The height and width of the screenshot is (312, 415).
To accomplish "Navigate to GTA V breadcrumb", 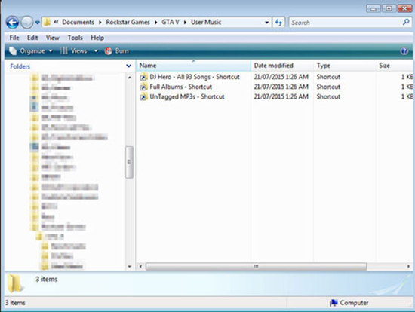I will point(171,22).
